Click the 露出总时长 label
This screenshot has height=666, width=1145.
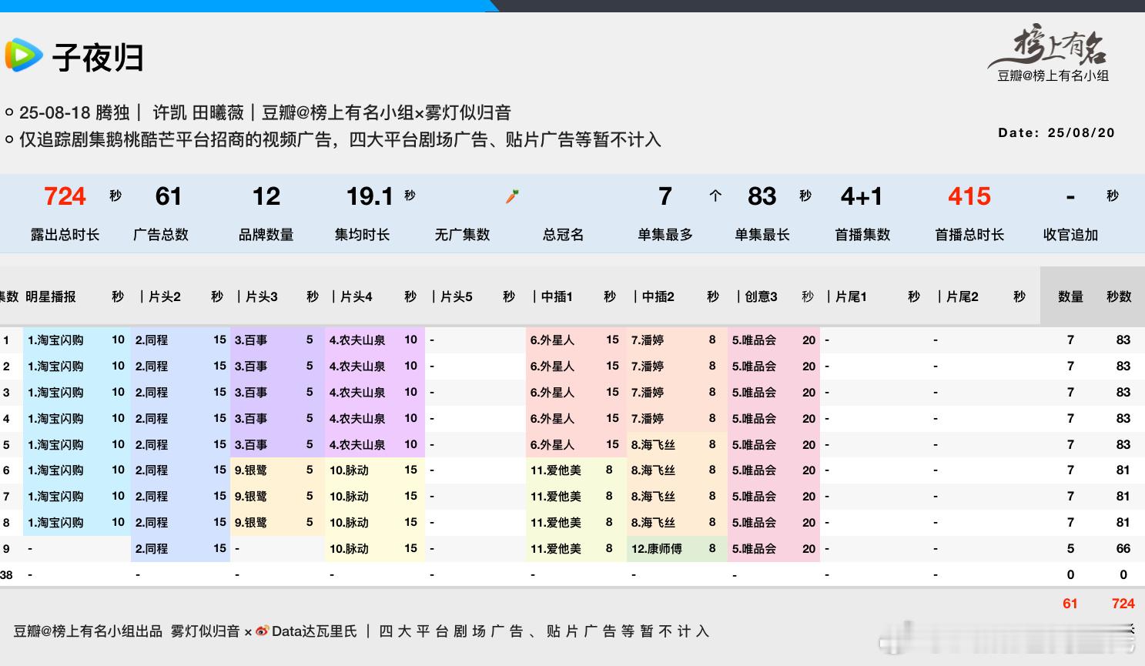pos(65,234)
